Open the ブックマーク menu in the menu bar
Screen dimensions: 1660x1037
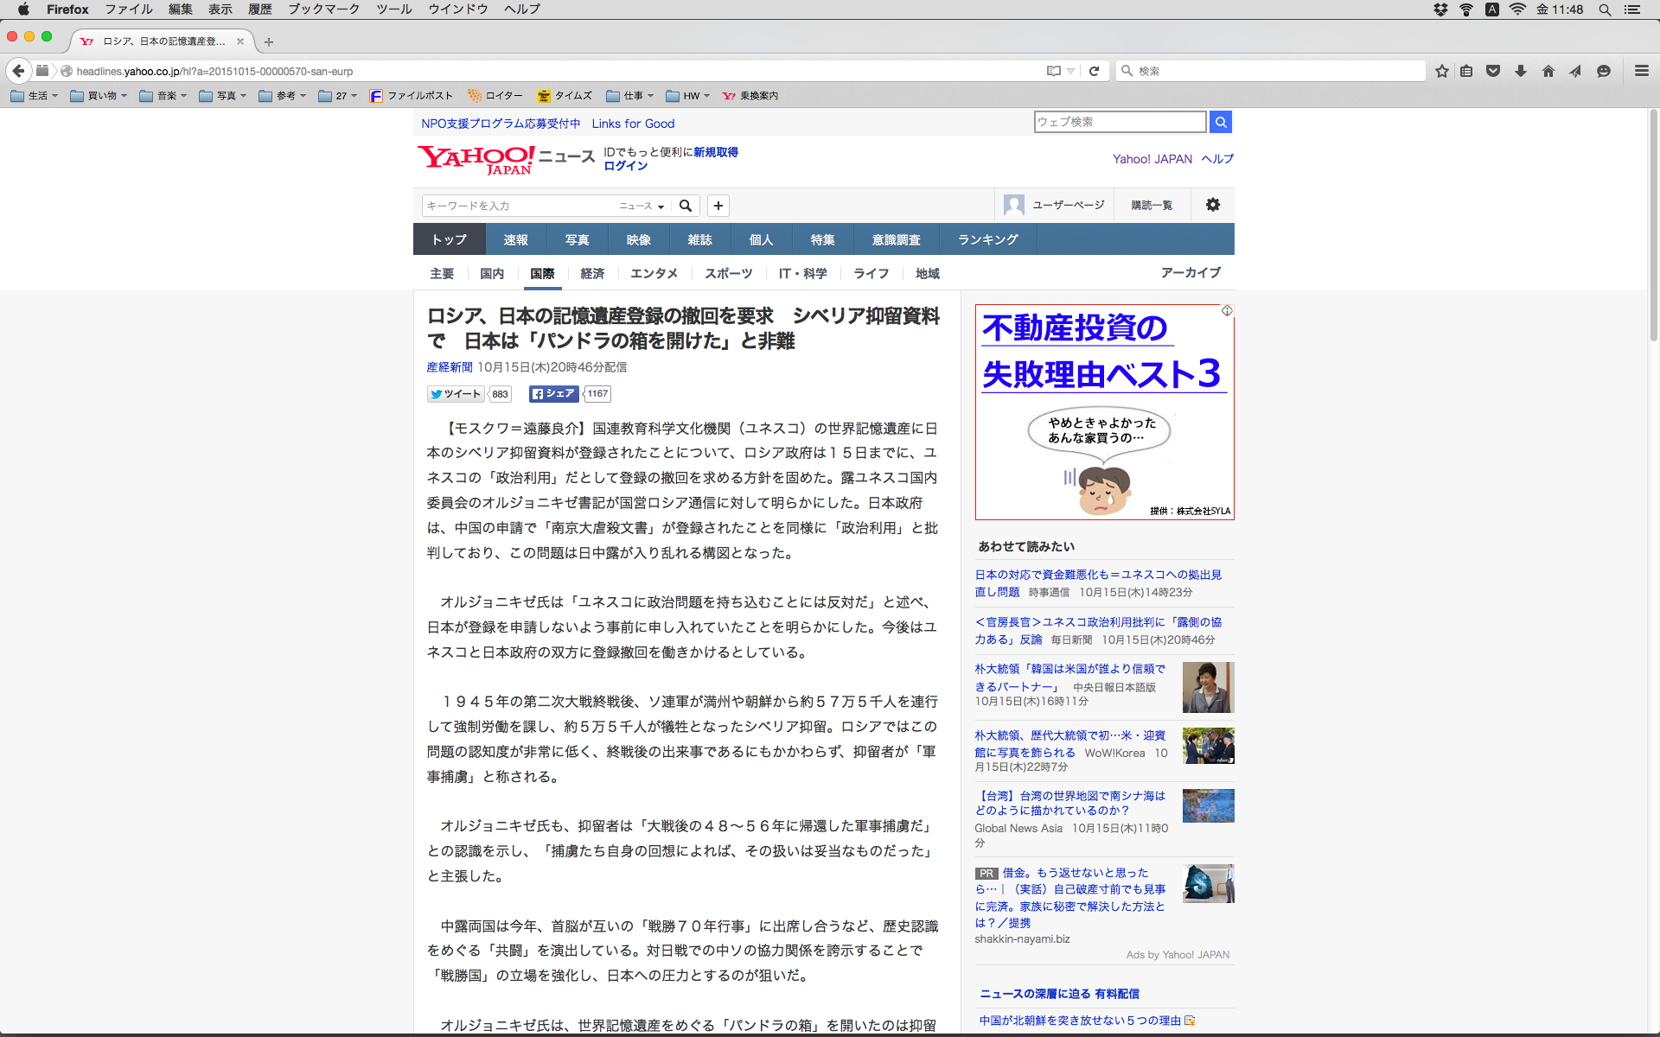tap(323, 10)
